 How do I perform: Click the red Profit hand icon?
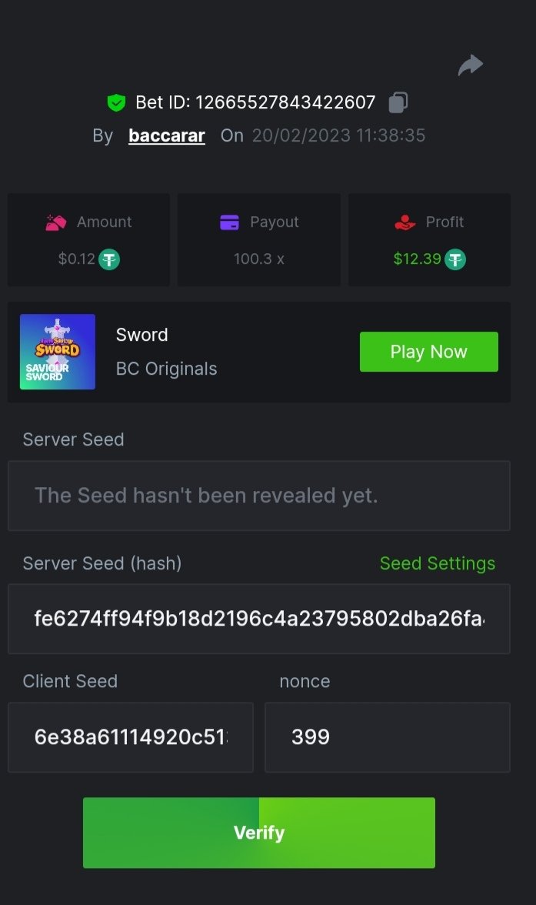click(x=404, y=222)
